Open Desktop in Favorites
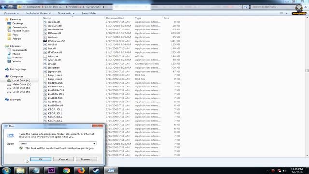Image resolution: width=309 pixels, height=174 pixels. 17,23
